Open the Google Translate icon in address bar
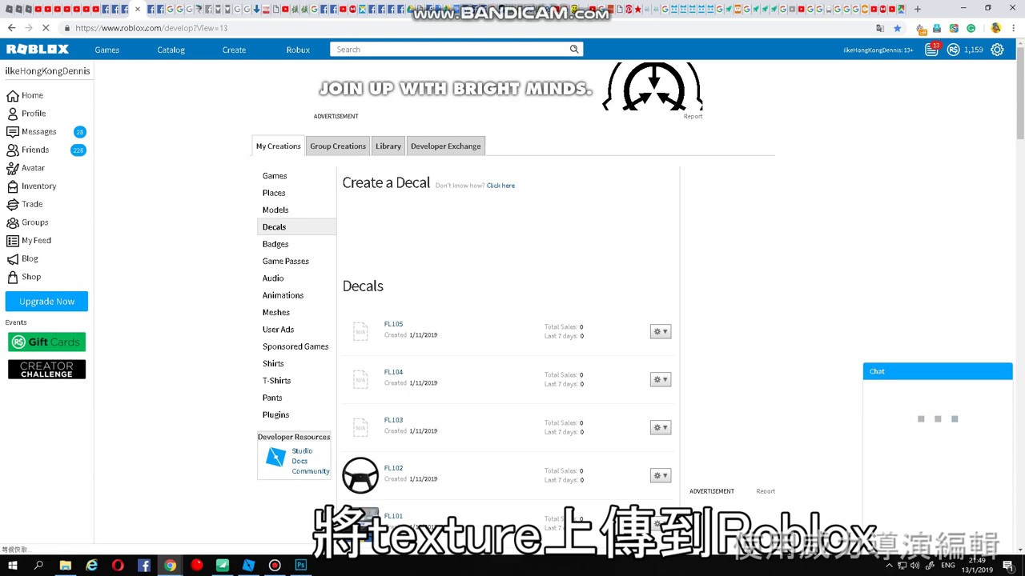 tap(880, 28)
